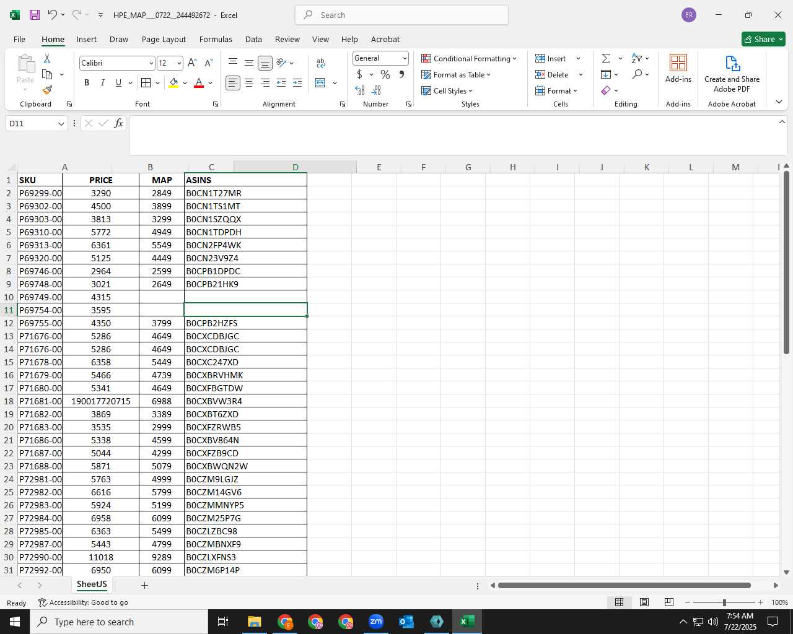Switch to the Insert tab

[87, 39]
